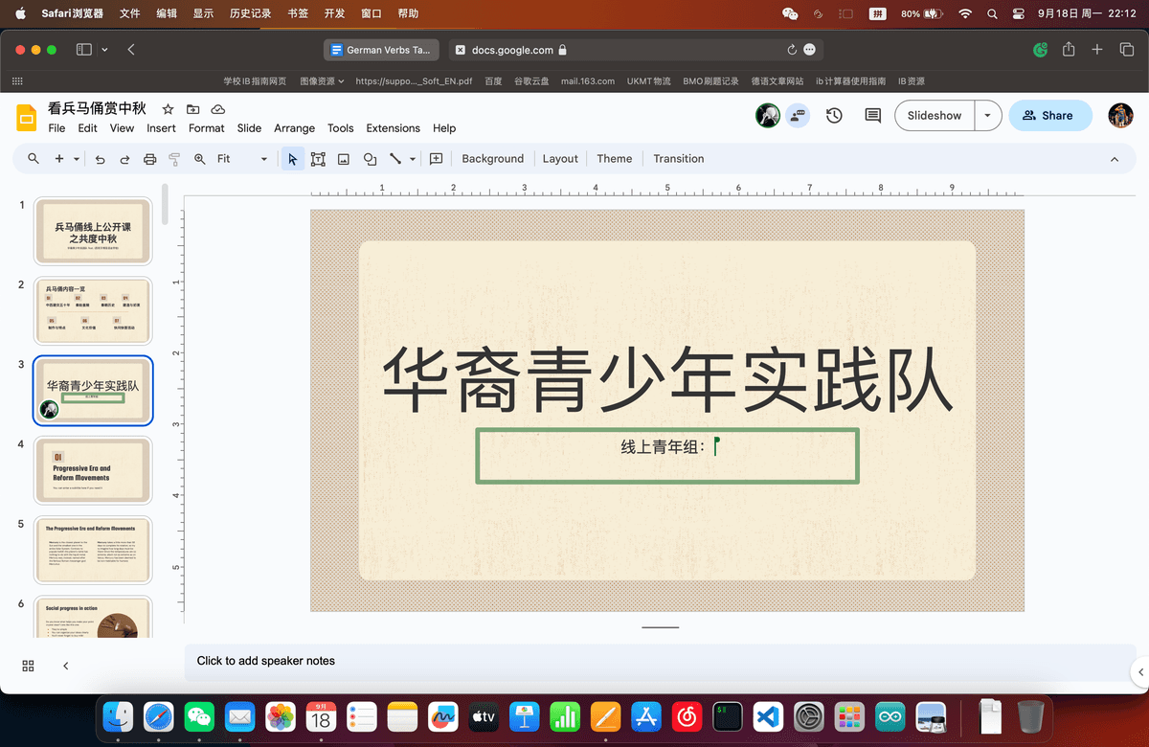1149x747 pixels.
Task: Open the comments history panel icon
Action: coord(872,116)
